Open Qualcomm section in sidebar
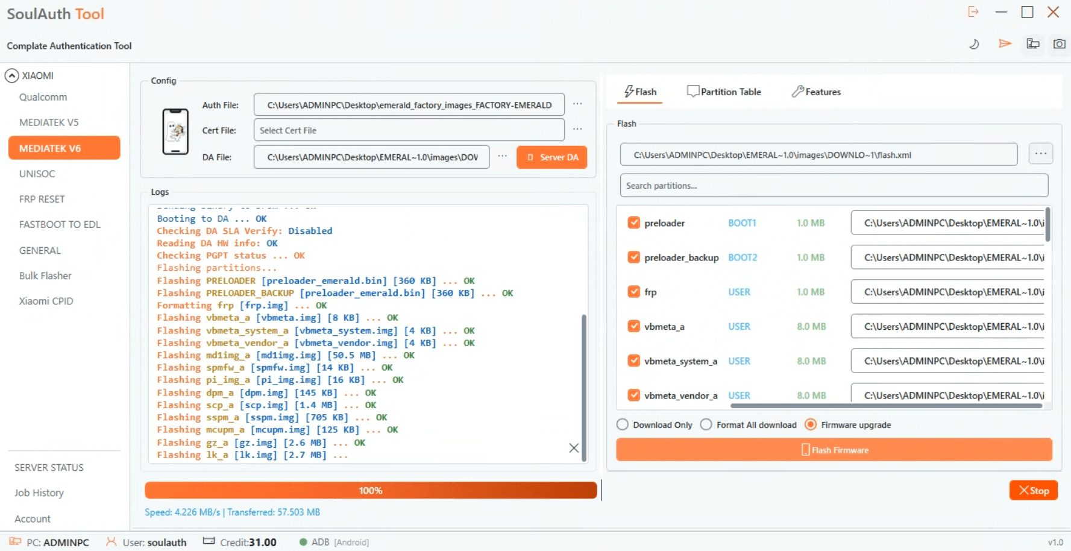 43,97
